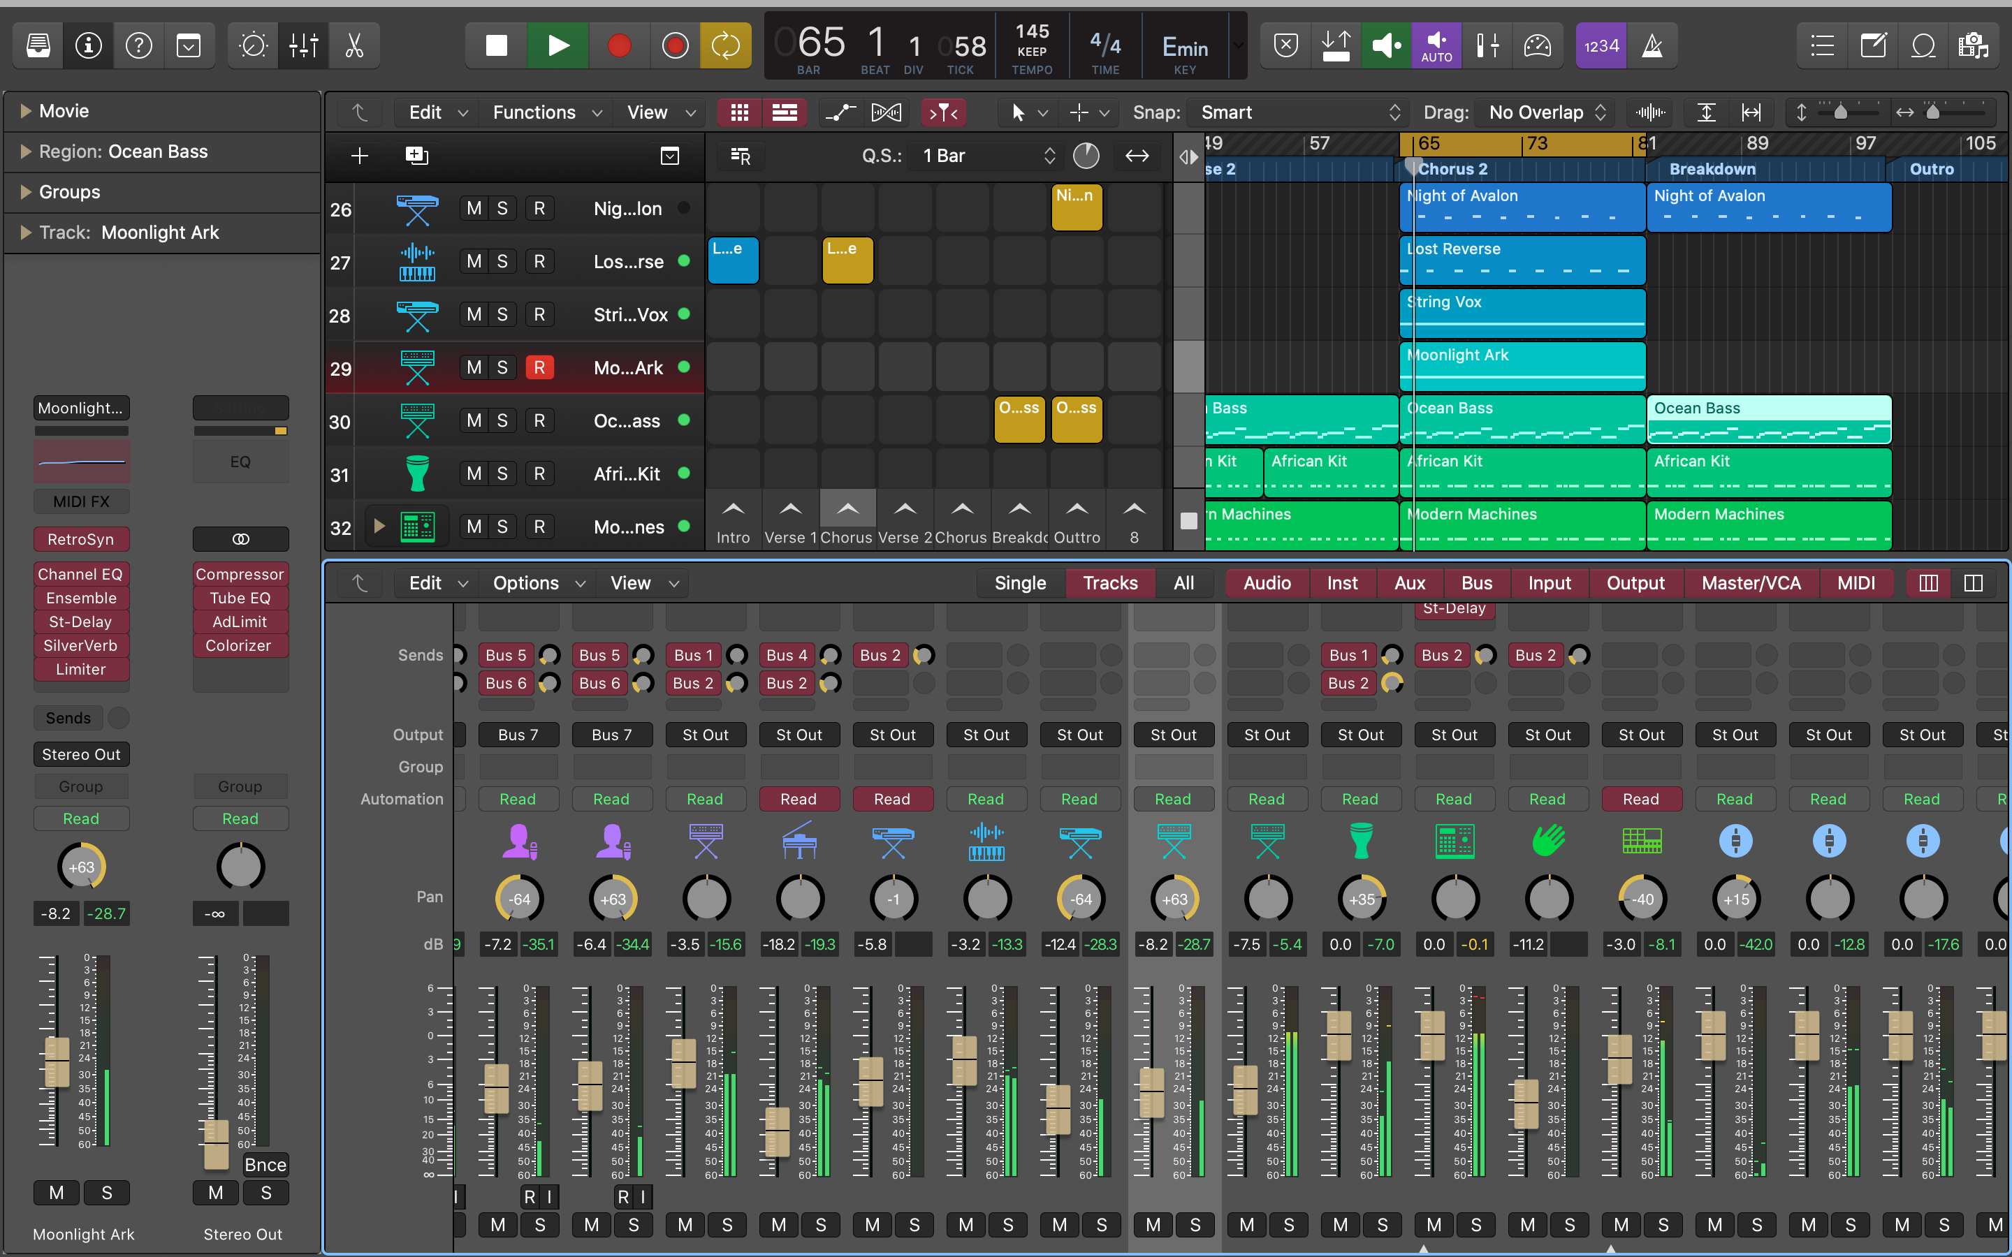The height and width of the screenshot is (1257, 2012).
Task: Click the Moonlight Ark pan knob
Action: pos(80,867)
